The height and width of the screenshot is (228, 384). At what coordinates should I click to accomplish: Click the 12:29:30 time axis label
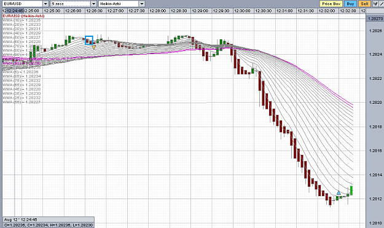(x=221, y=11)
